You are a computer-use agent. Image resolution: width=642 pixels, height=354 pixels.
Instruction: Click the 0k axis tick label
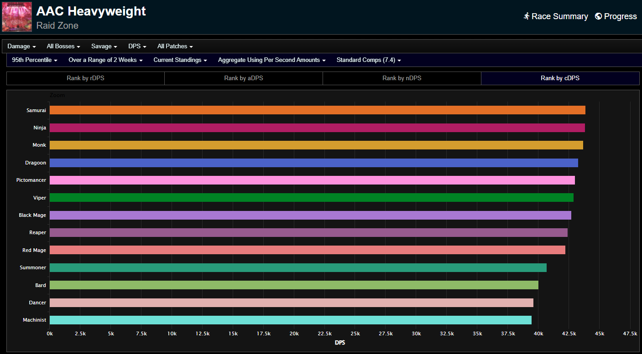click(x=50, y=333)
